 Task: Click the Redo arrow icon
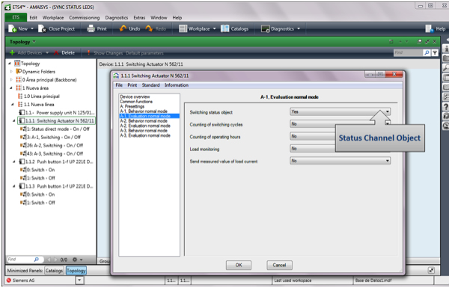pyautogui.click(x=149, y=28)
